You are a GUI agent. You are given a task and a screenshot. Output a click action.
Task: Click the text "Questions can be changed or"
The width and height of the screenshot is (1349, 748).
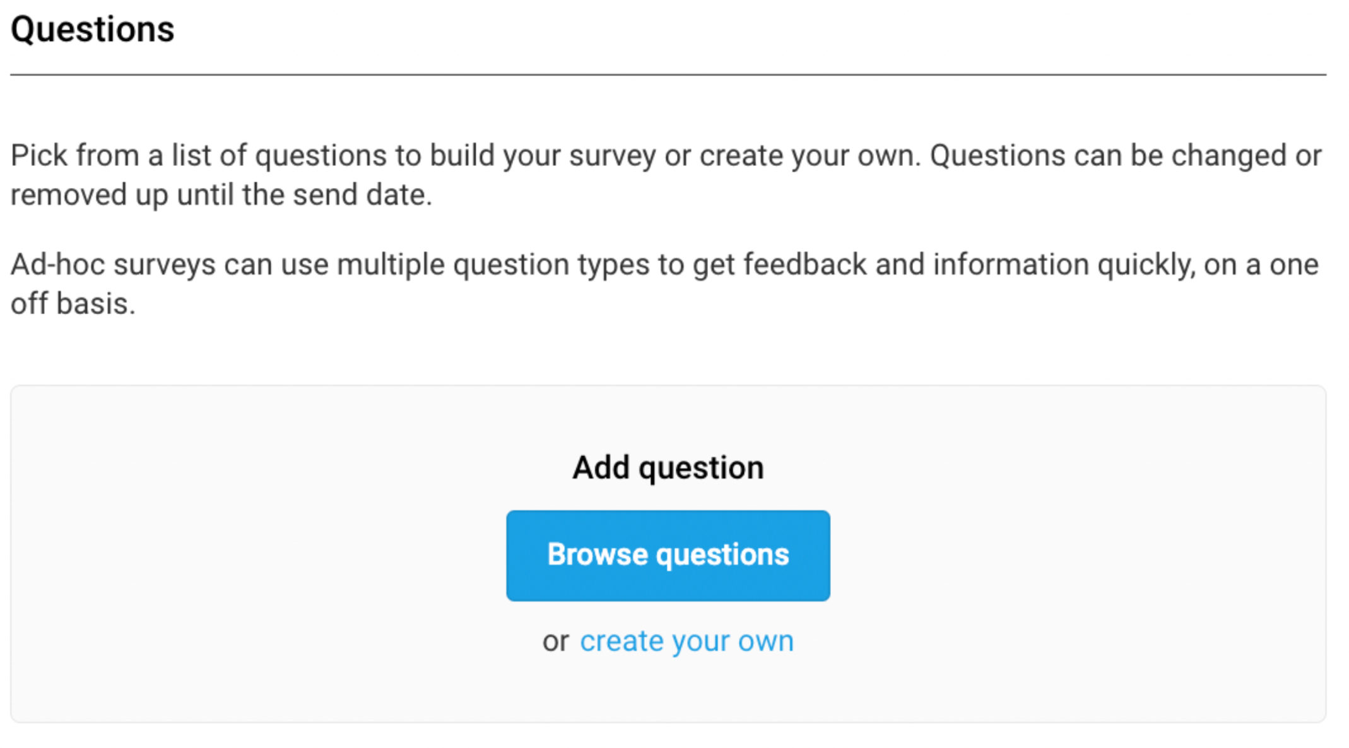(x=1125, y=155)
